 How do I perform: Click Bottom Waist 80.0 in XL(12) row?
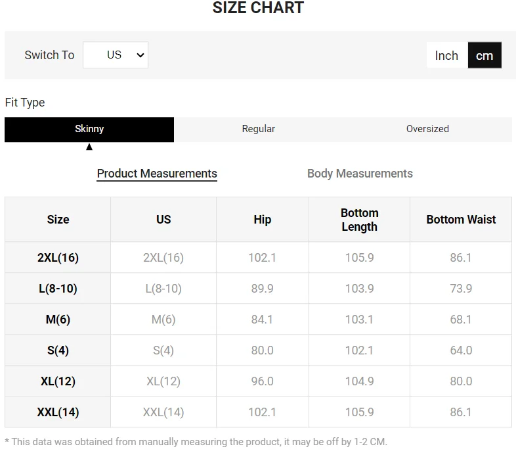(461, 381)
